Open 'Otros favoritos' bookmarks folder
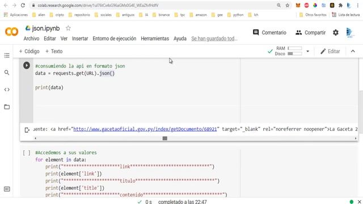This screenshot has height=204, width=363. (313, 15)
